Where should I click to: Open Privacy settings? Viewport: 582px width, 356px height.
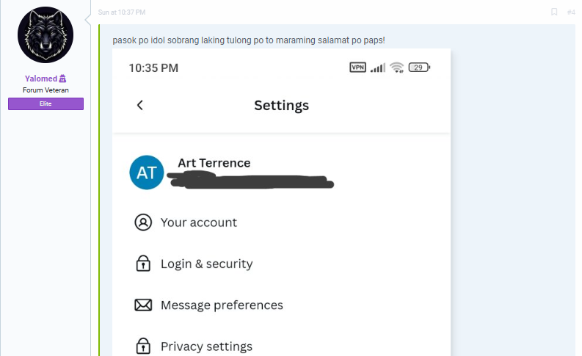click(x=207, y=346)
